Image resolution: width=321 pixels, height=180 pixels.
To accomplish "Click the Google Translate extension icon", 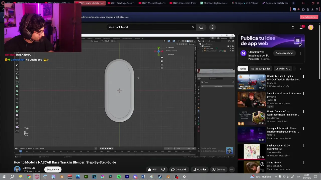I will pos(294,9).
